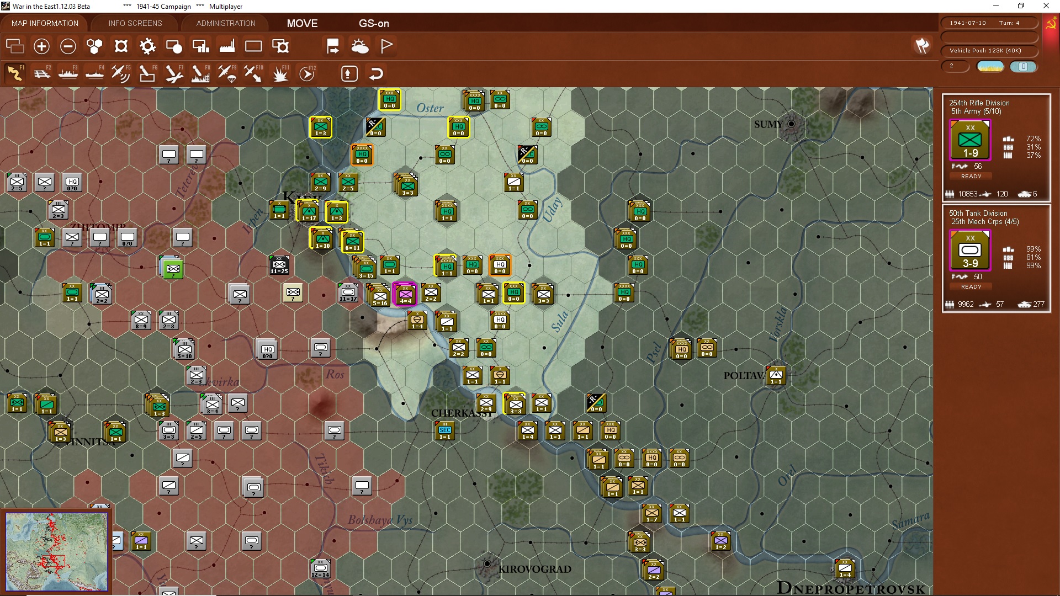Click the 25th Mech Crps (4/5) link
Viewport: 1060px width, 596px height.
click(984, 222)
